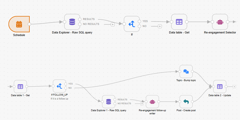Open the Topic - Bump topic node
The width and height of the screenshot is (240, 120).
pyautogui.click(x=186, y=72)
